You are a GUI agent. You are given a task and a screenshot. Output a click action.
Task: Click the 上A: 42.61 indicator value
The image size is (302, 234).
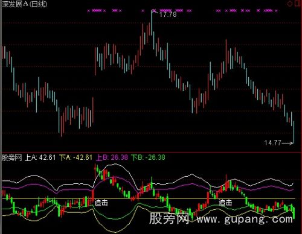[x=40, y=157]
